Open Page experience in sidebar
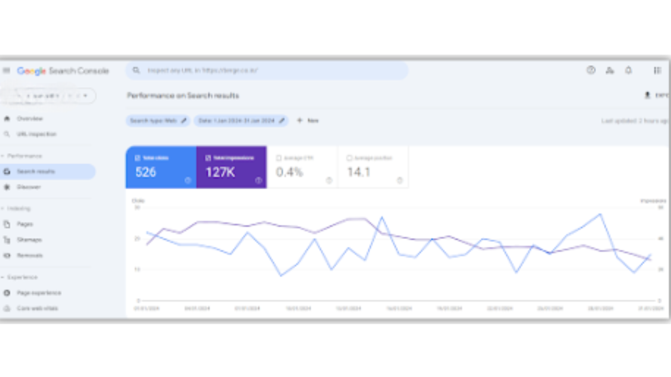This screenshot has height=377, width=671. [x=39, y=292]
